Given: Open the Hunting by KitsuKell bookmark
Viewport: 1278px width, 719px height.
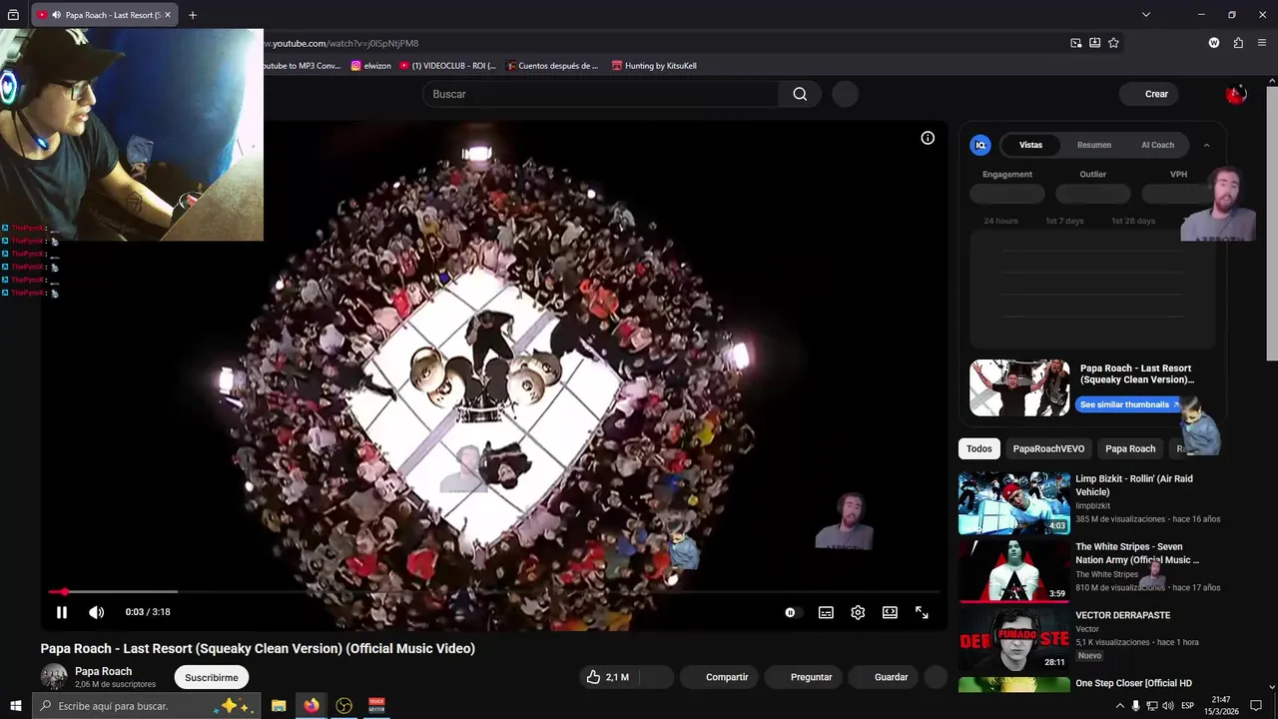Looking at the screenshot, I should pos(654,66).
